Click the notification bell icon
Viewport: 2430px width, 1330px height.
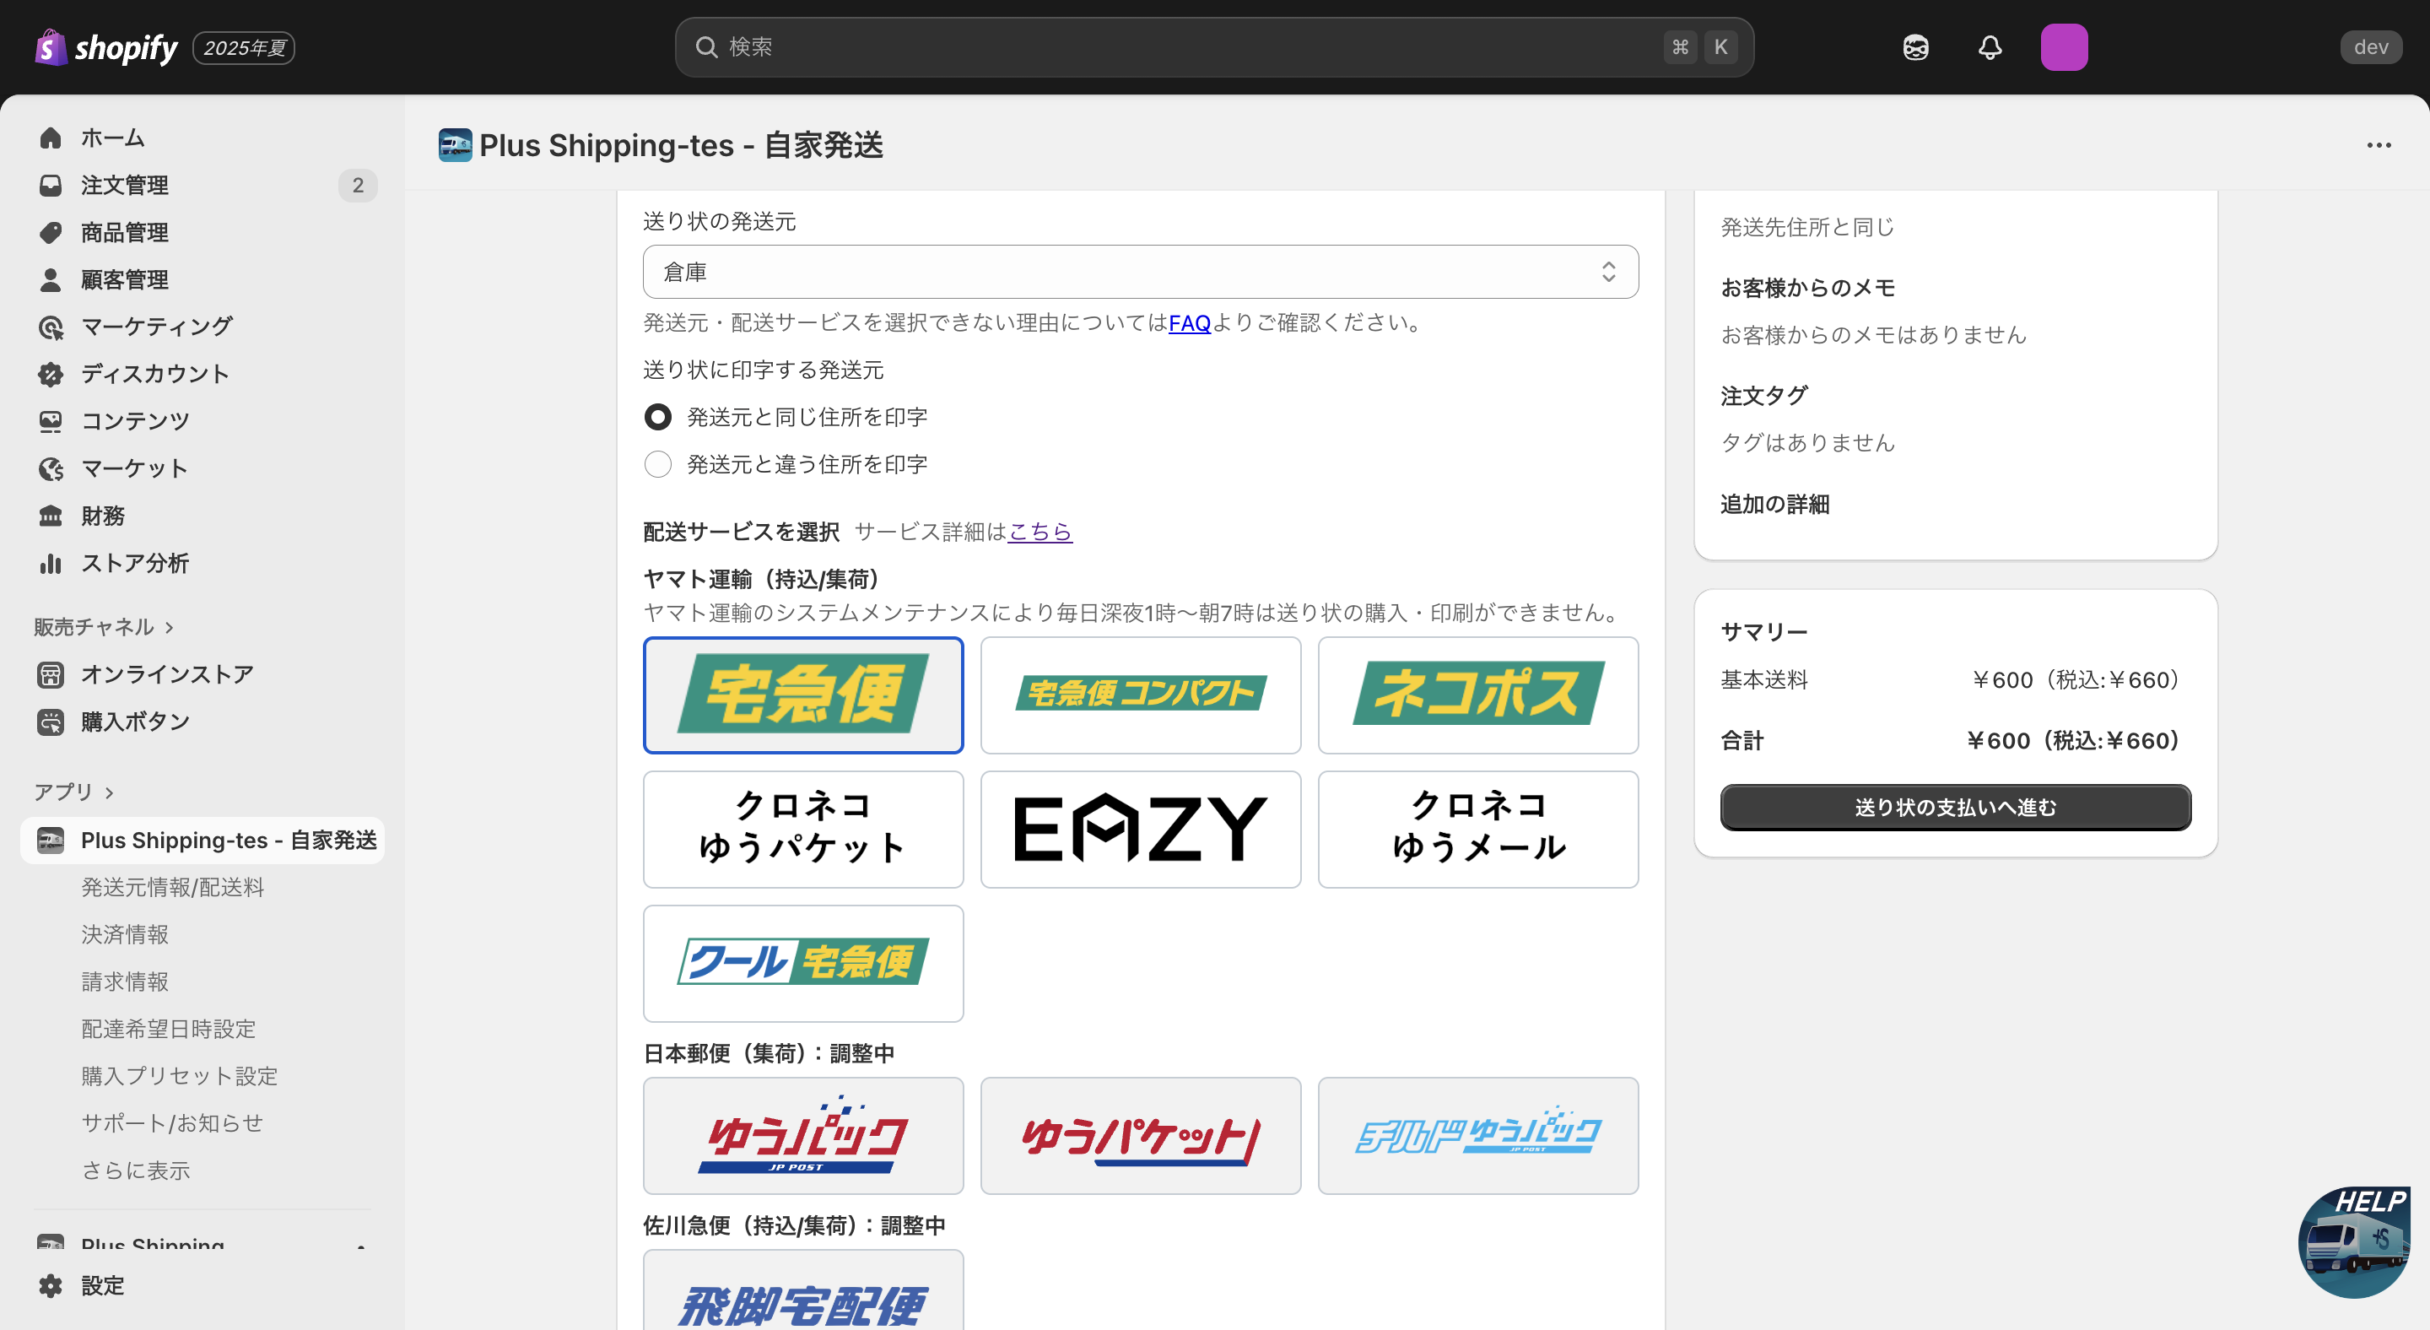point(1990,47)
